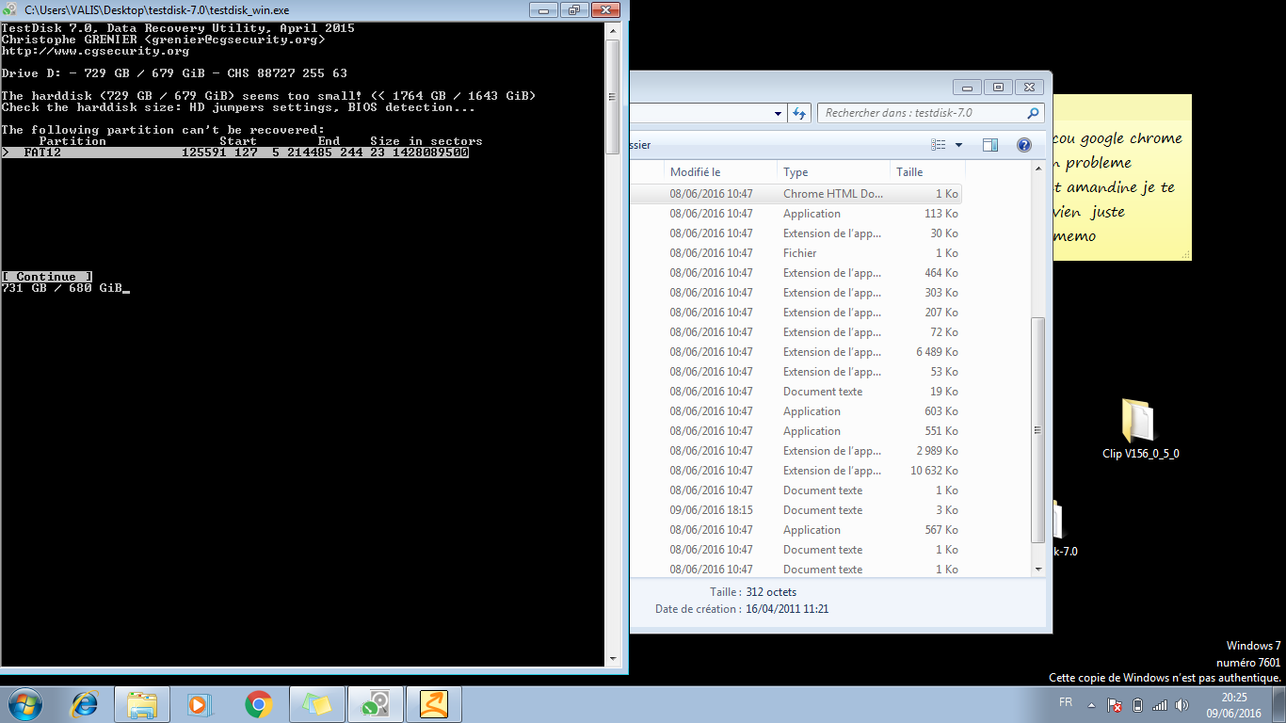Sort files by the Type column
This screenshot has width=1286, height=723.
833,172
